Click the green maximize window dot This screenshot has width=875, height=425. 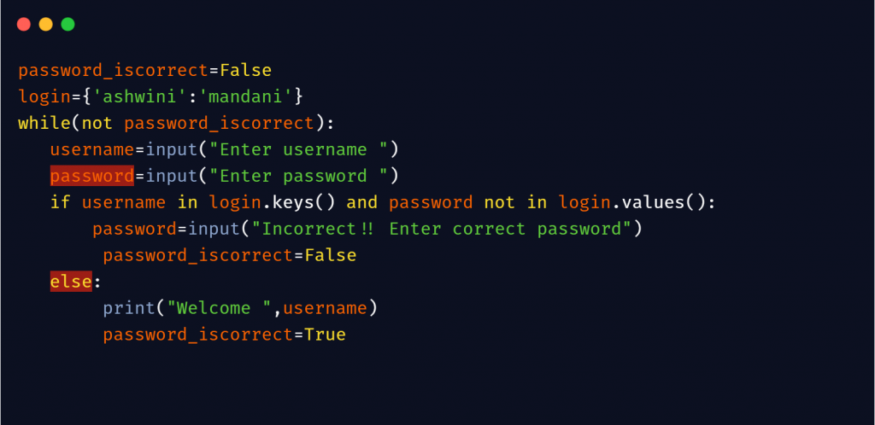tap(68, 24)
